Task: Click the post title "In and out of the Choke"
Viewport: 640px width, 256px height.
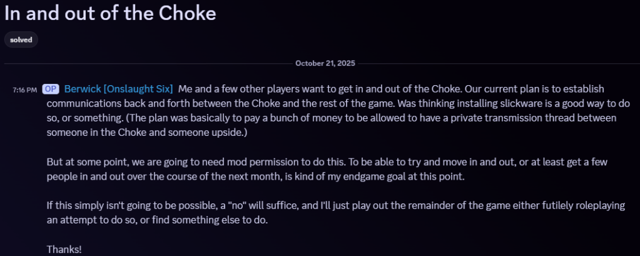Action: (110, 13)
